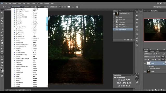Click the Curves adjustment icon
Image resolution: width=166 pixels, height=93 pixels.
124,80
